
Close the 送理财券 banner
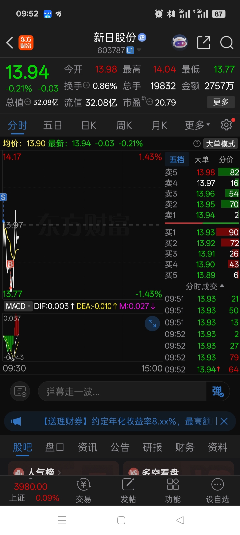click(x=224, y=421)
